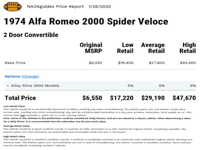
Task: Click the Options heading label
Action: click(x=12, y=76)
